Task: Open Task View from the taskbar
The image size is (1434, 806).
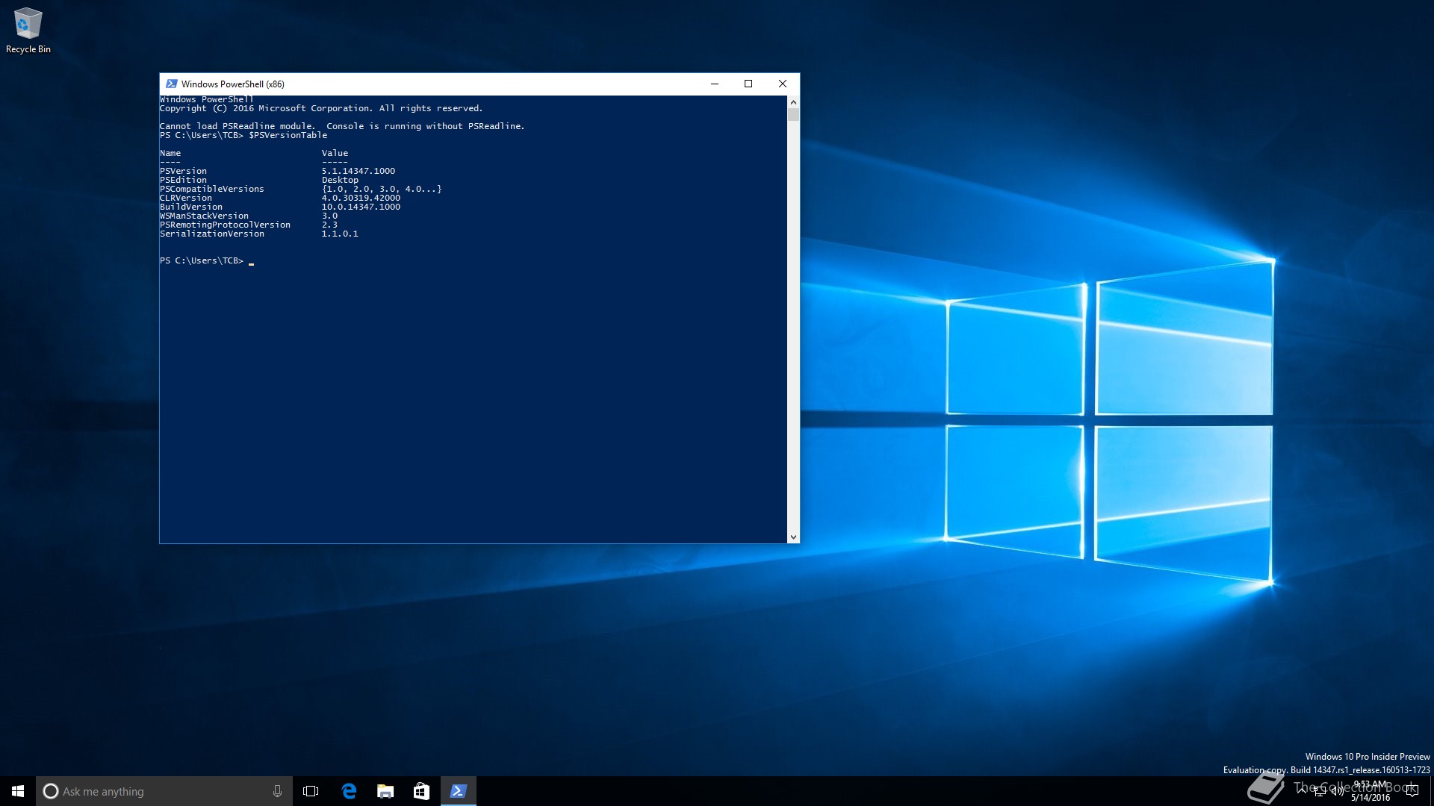Action: [x=311, y=791]
